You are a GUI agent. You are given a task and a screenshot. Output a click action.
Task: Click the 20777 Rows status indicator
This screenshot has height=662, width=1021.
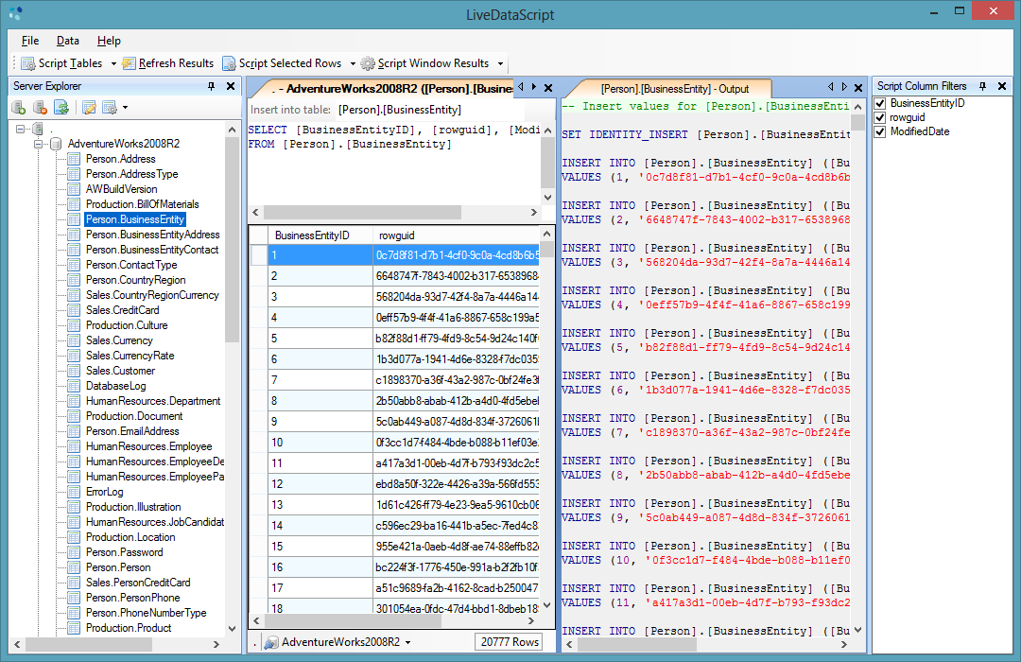pyautogui.click(x=510, y=642)
